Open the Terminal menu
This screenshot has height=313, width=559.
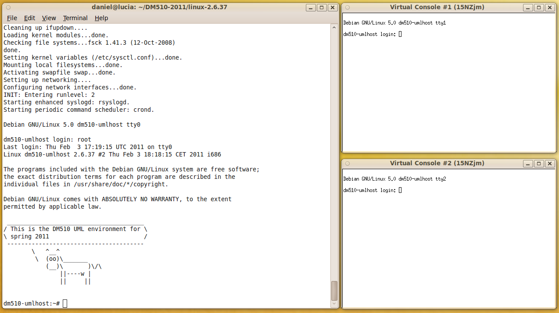click(75, 18)
